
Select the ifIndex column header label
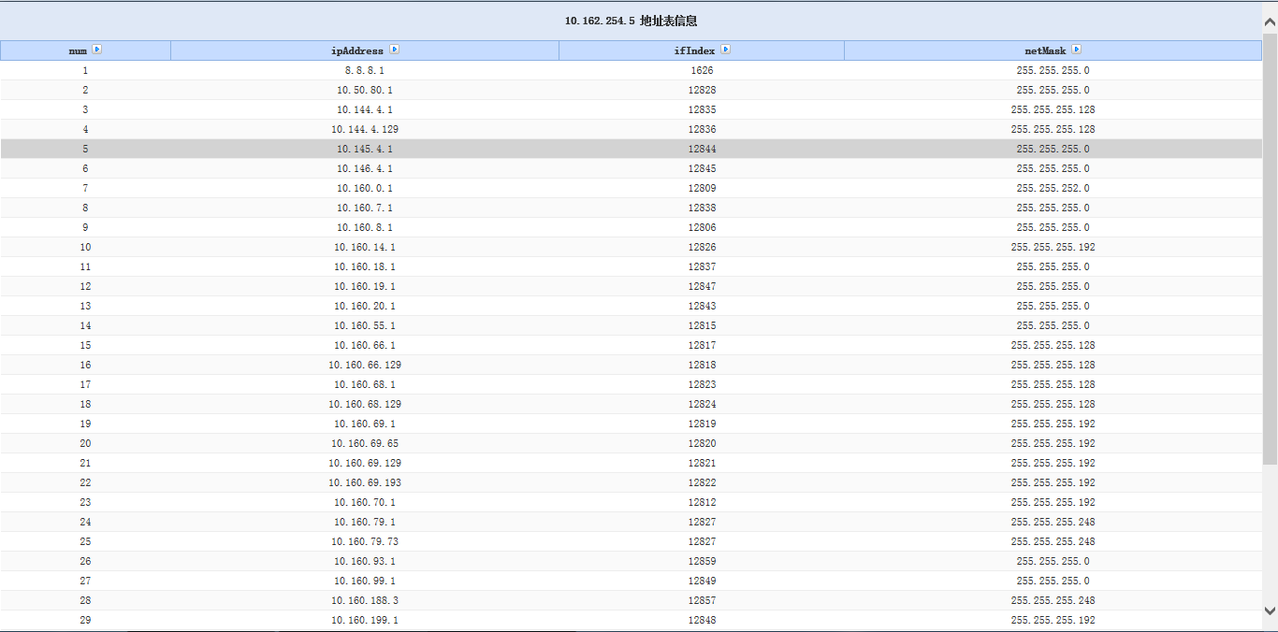click(695, 51)
